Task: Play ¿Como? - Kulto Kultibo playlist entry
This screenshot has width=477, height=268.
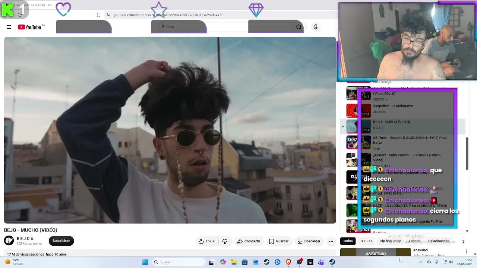Action: pos(403,160)
